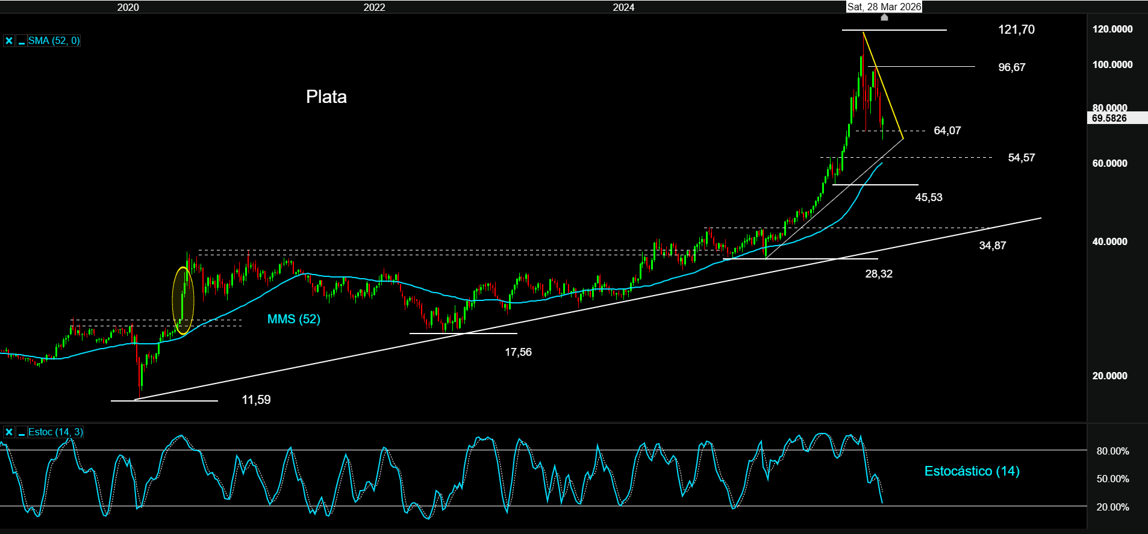Click the 80.00% level on stochastic axis
The height and width of the screenshot is (534, 1148).
tap(1112, 451)
